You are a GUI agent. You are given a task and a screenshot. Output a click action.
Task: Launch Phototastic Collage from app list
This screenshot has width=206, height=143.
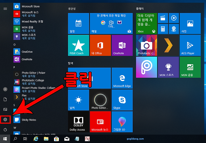(x=38, y=82)
